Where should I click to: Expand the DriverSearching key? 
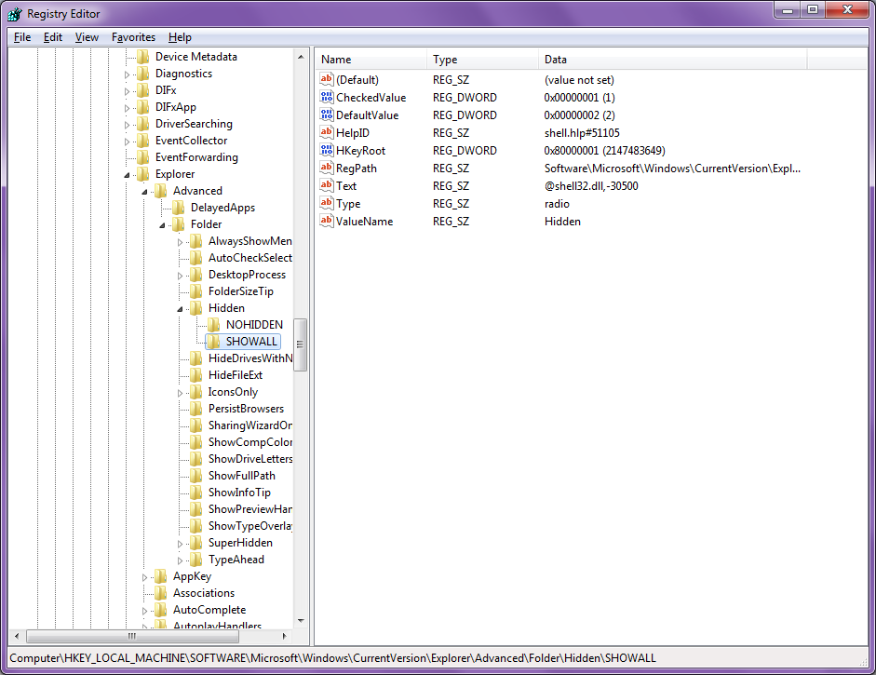click(x=127, y=125)
